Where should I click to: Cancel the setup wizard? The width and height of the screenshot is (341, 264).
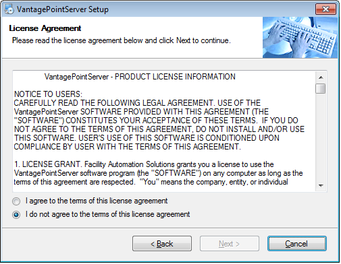(x=296, y=244)
